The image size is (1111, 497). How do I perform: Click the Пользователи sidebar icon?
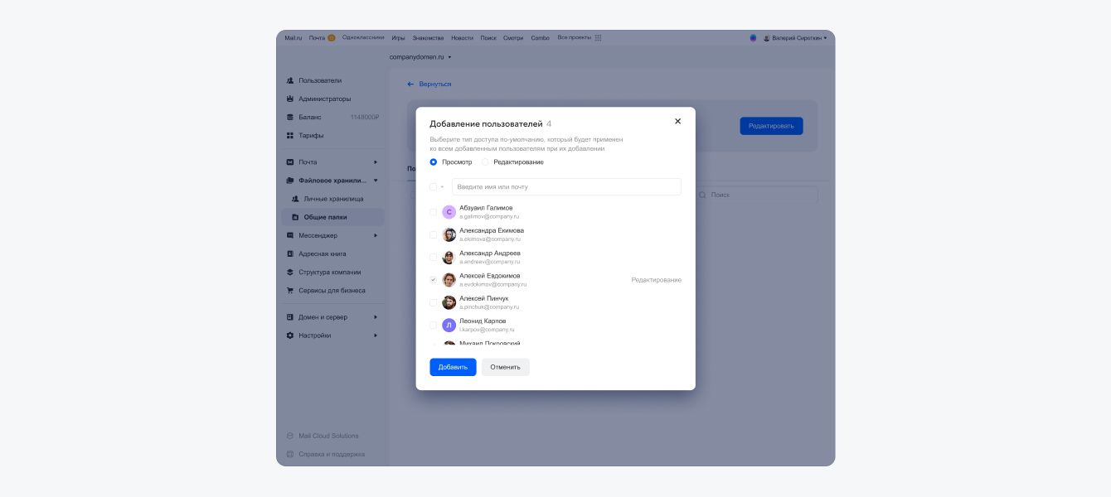point(290,80)
